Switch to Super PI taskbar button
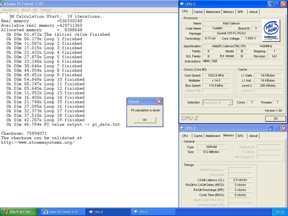288x216 pixels. (63, 212)
